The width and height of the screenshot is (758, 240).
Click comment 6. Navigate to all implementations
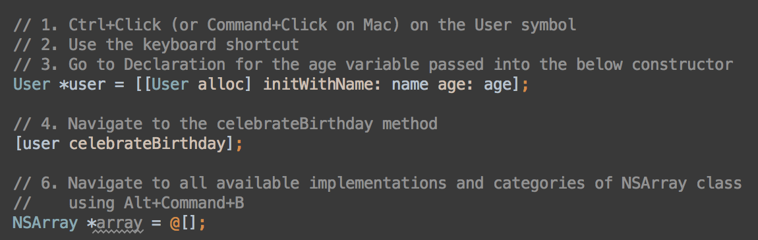click(x=378, y=183)
